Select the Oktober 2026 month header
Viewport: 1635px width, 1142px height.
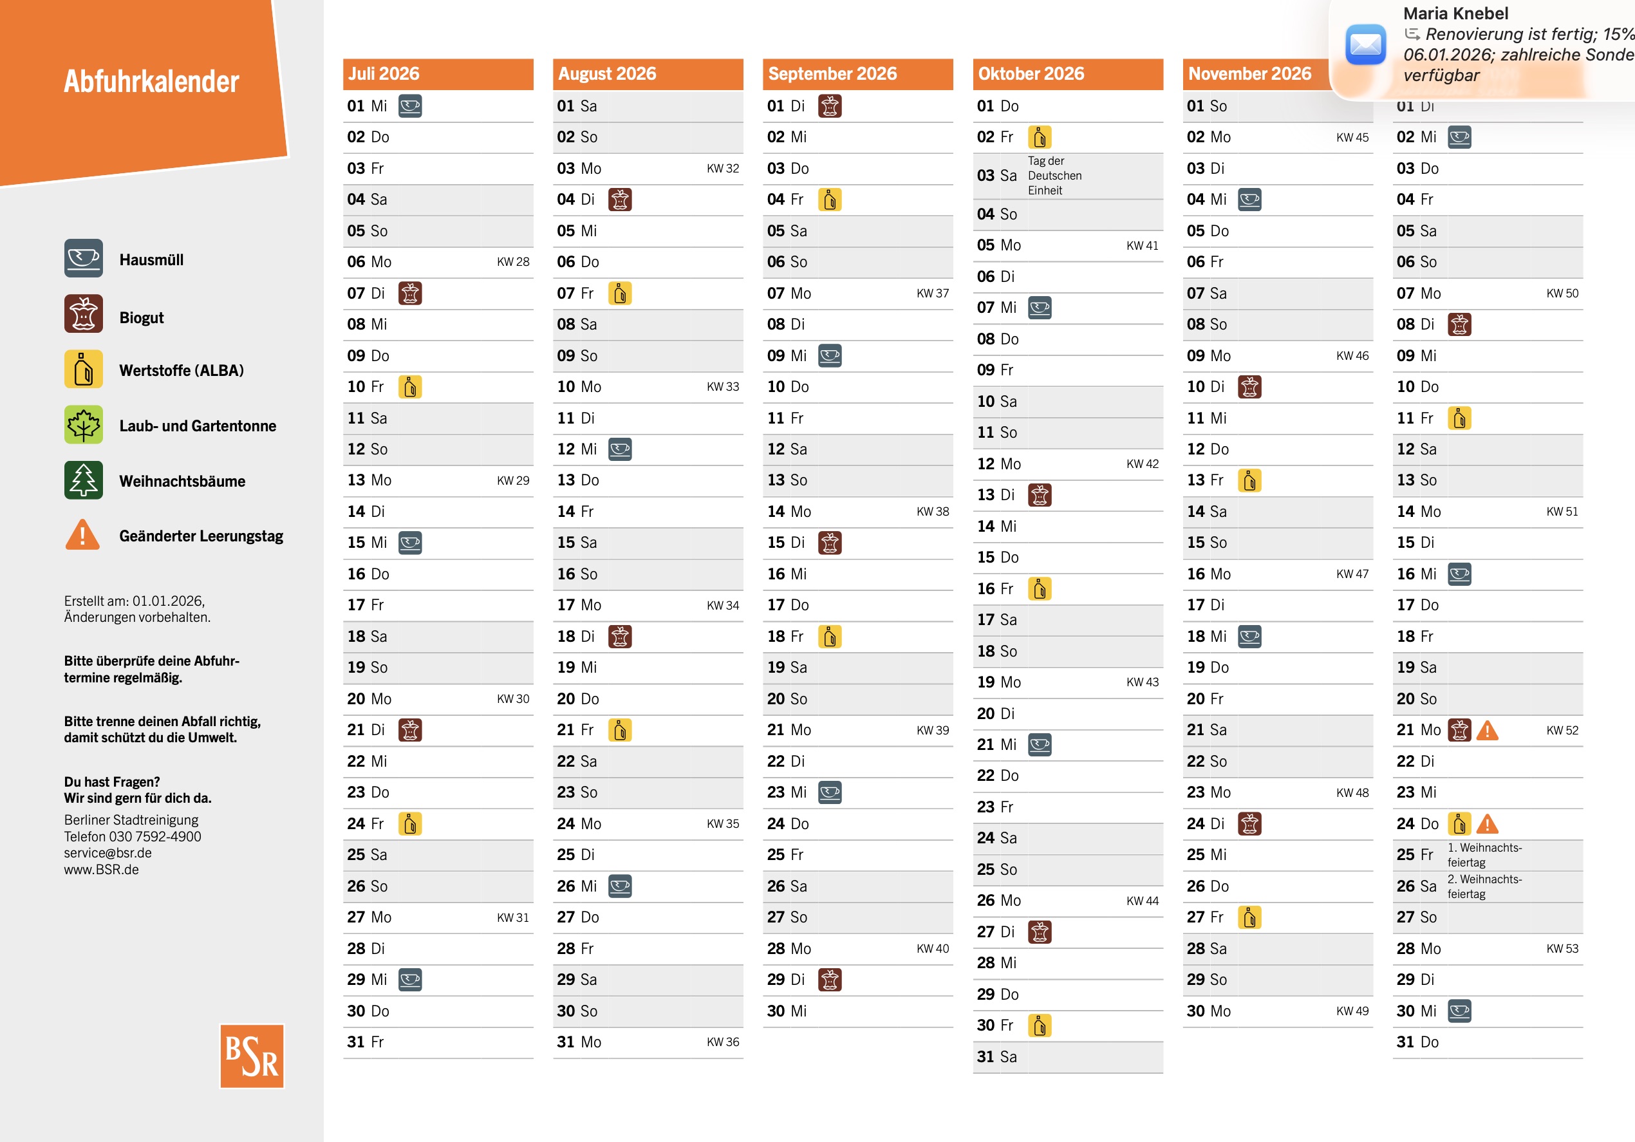tap(1067, 74)
